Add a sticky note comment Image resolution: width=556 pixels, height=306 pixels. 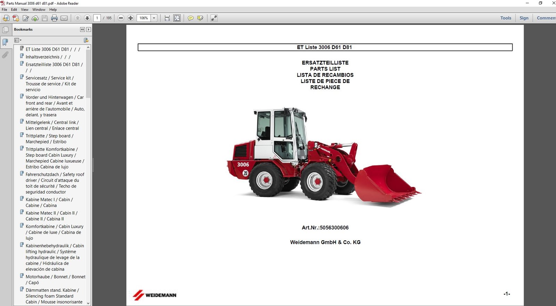(x=190, y=18)
